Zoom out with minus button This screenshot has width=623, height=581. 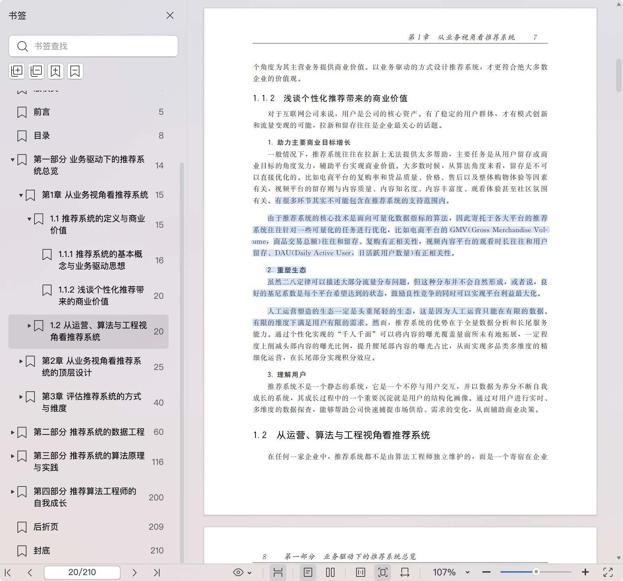coord(486,572)
